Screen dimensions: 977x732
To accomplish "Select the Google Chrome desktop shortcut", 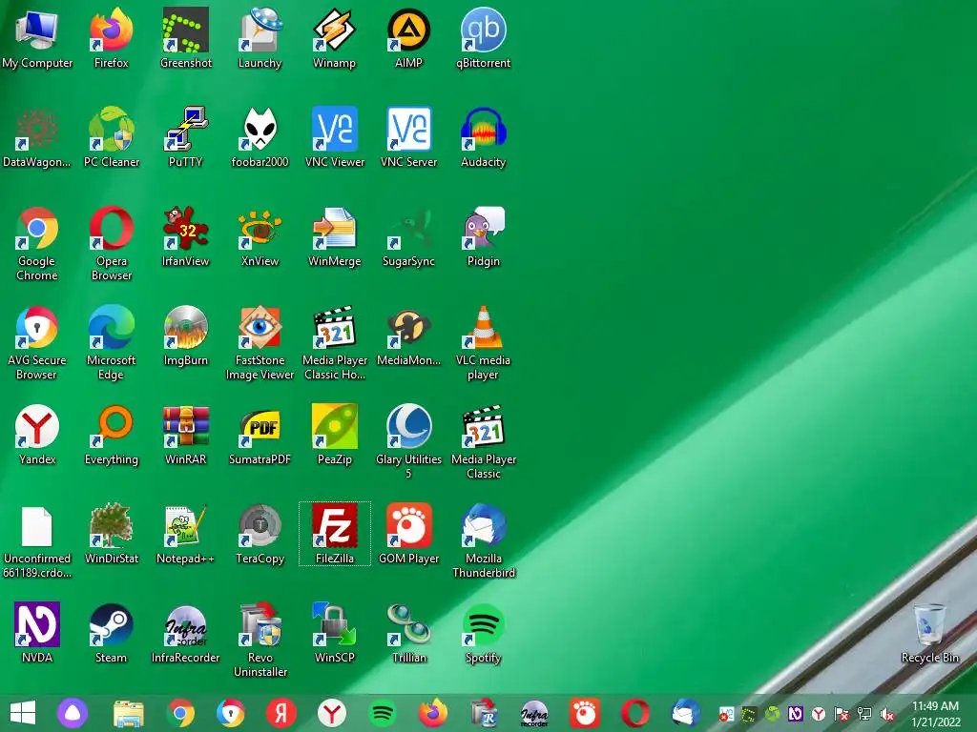I will (37, 243).
